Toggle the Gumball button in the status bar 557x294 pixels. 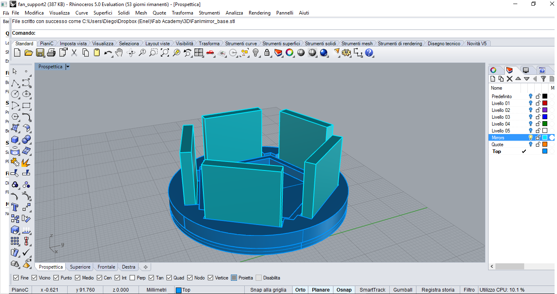tap(403, 290)
